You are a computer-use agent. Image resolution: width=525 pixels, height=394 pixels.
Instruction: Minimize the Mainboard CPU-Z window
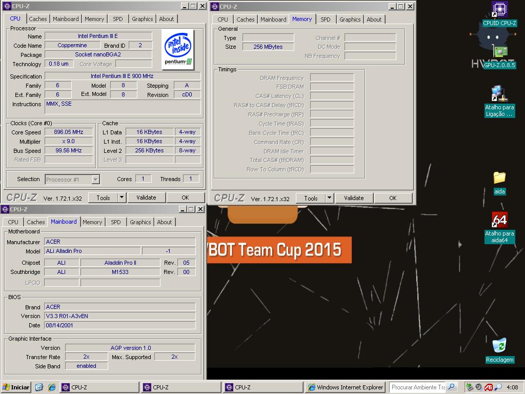click(x=183, y=209)
